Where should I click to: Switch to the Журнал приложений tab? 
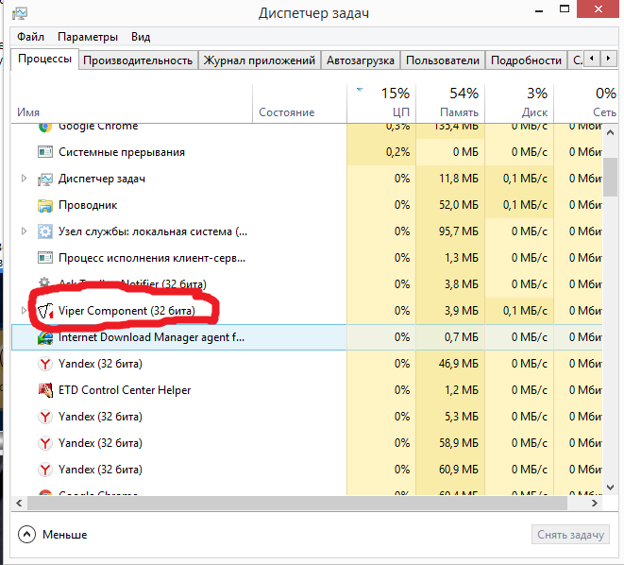259,60
